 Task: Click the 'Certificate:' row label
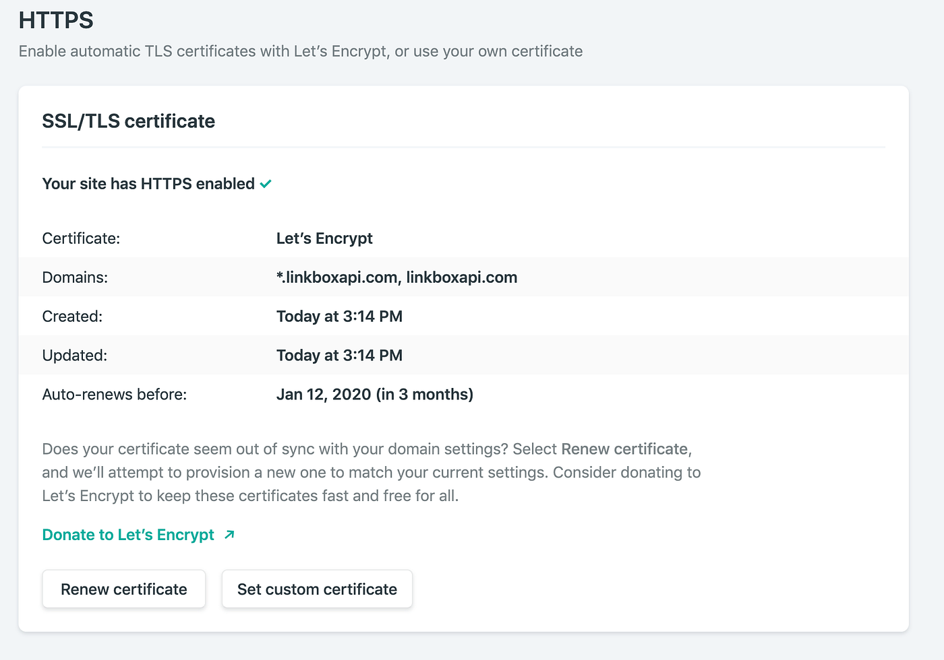[x=81, y=238]
